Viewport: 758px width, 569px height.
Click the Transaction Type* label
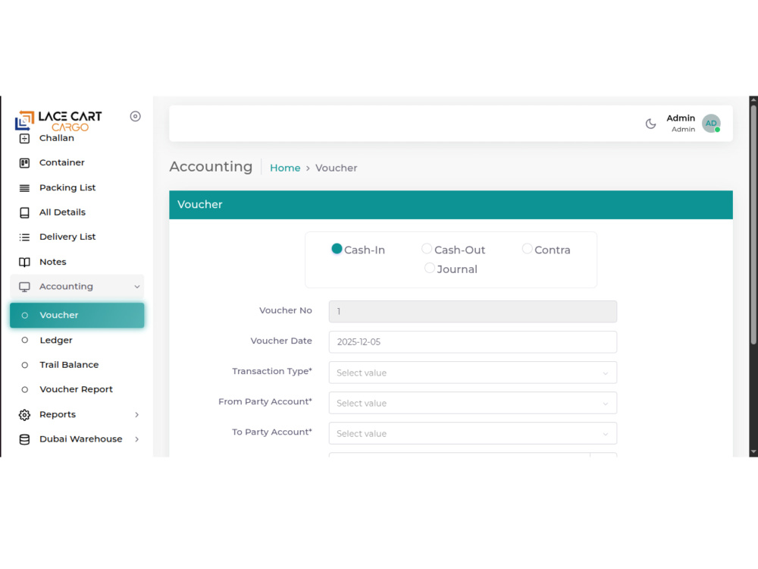272,371
